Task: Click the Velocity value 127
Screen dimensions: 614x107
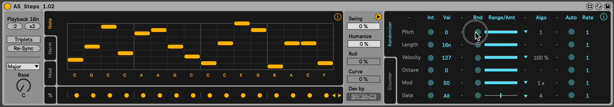Action: click(446, 58)
